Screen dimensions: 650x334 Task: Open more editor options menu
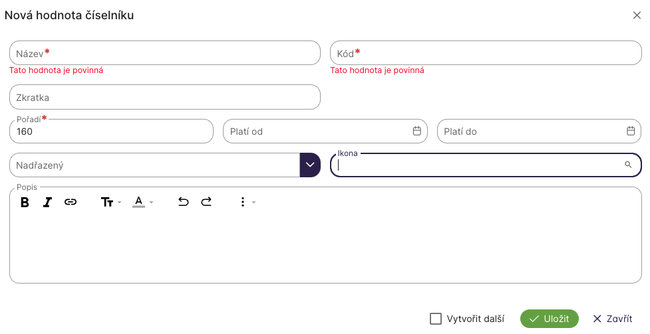[x=247, y=203]
